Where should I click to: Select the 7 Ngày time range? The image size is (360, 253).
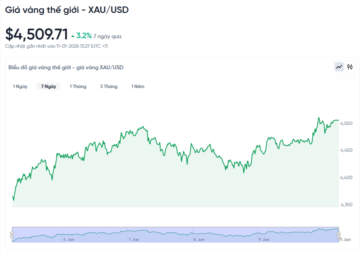[48, 86]
